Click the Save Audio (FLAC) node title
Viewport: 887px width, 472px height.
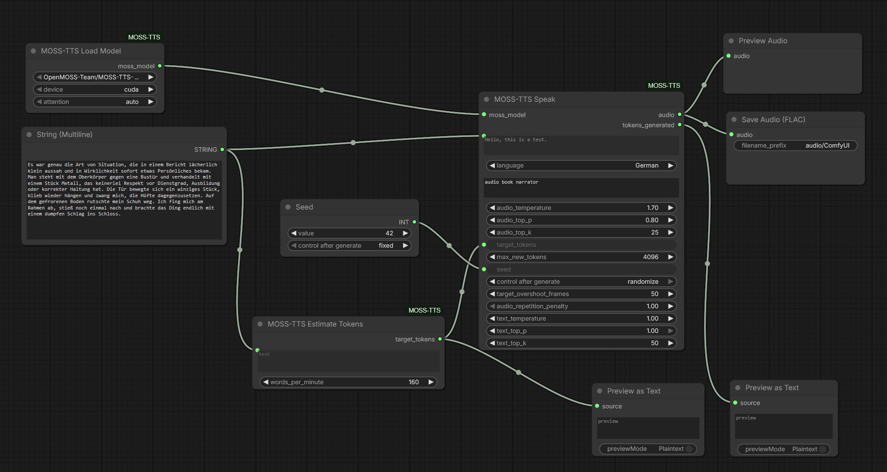tap(773, 120)
